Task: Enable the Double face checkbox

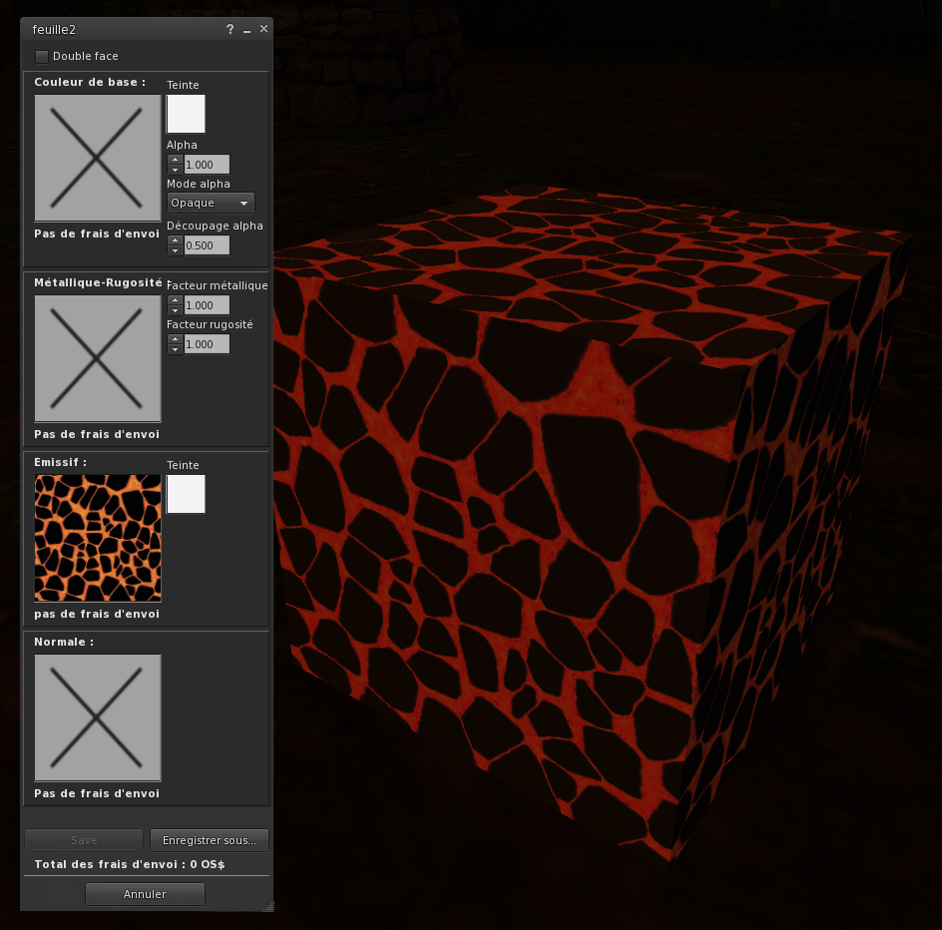Action: coord(42,56)
